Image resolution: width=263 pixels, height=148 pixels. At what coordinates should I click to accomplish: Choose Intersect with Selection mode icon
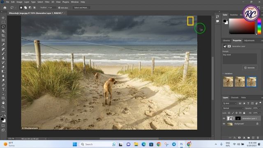tap(35, 8)
